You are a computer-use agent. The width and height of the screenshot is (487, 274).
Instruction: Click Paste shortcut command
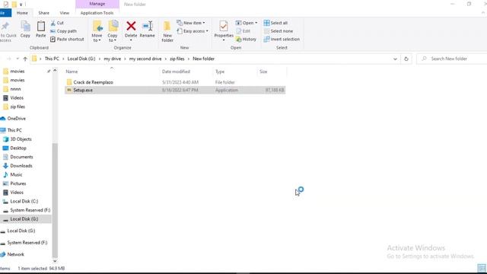point(67,39)
